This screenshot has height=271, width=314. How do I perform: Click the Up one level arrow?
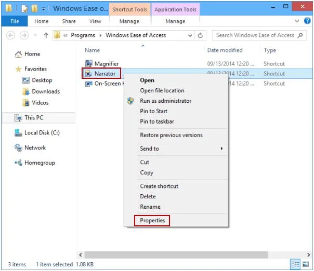[x=46, y=35]
